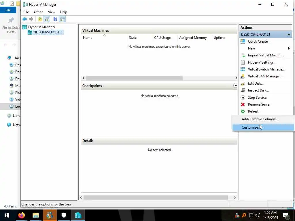
Task: Open the Action menu
Action: pos(38,12)
